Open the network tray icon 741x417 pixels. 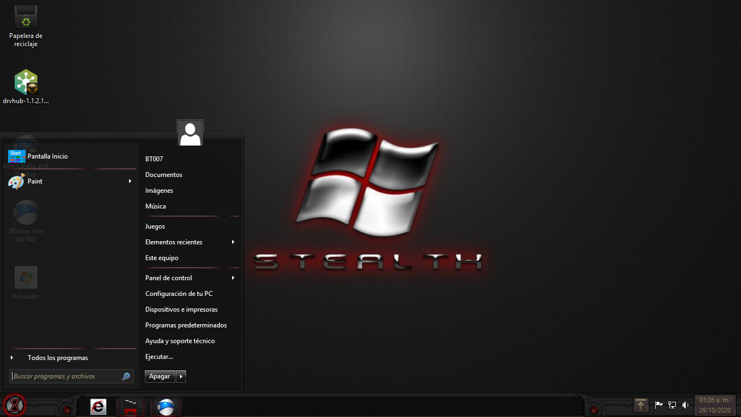672,405
